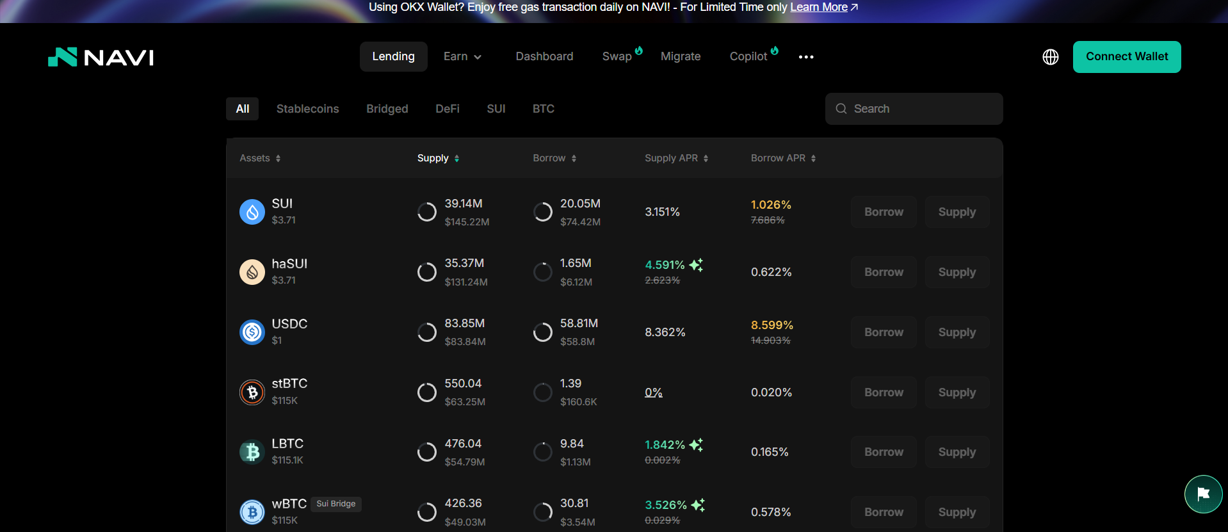Click the 83.85M USDC supply value
1228x532 pixels.
coord(465,323)
